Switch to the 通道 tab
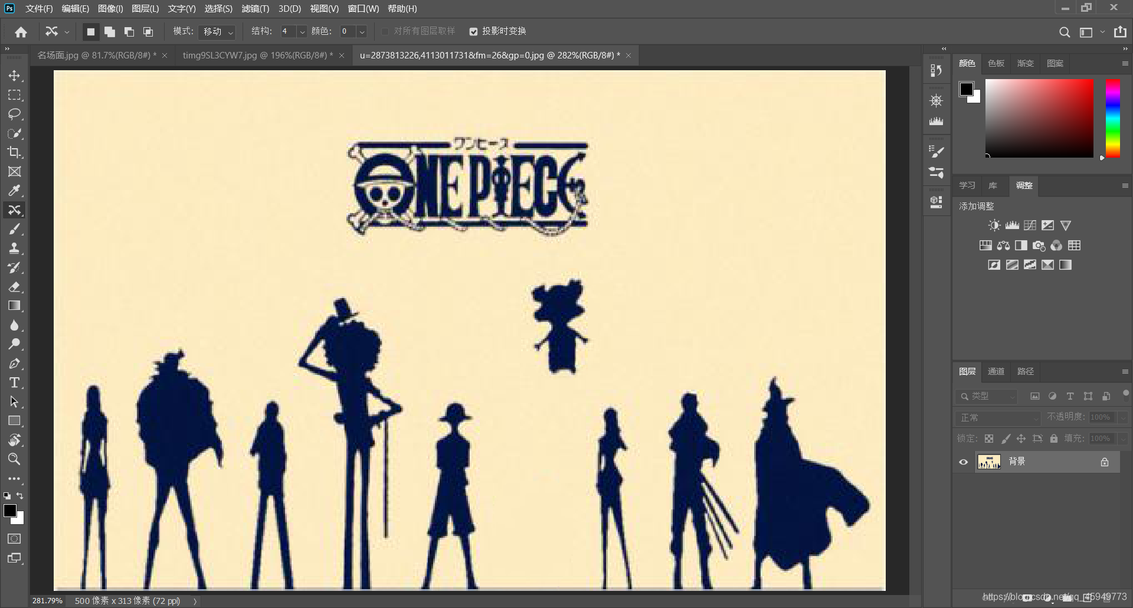The image size is (1133, 608). pos(996,371)
